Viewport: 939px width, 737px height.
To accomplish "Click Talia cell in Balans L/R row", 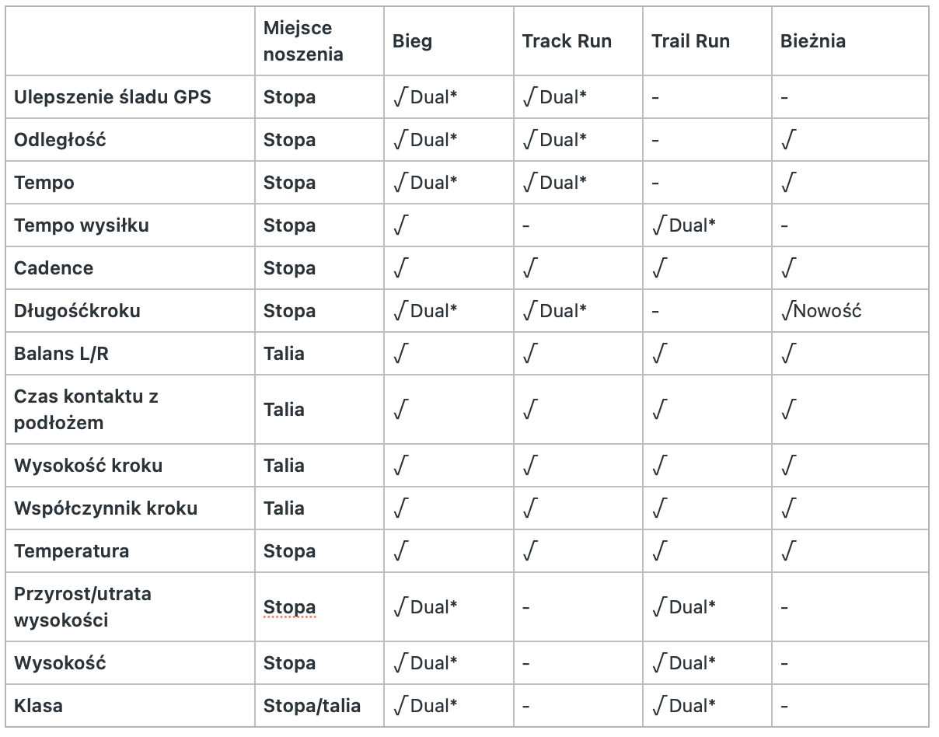I will click(284, 354).
